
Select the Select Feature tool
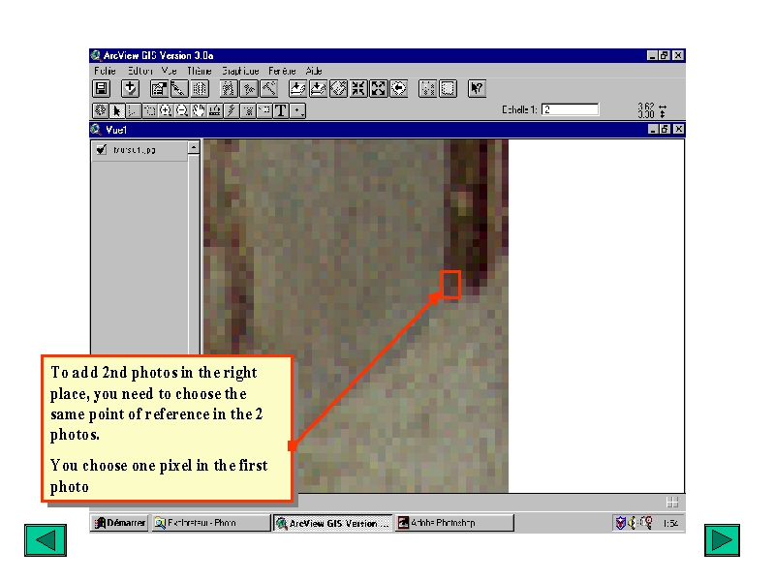(x=149, y=110)
